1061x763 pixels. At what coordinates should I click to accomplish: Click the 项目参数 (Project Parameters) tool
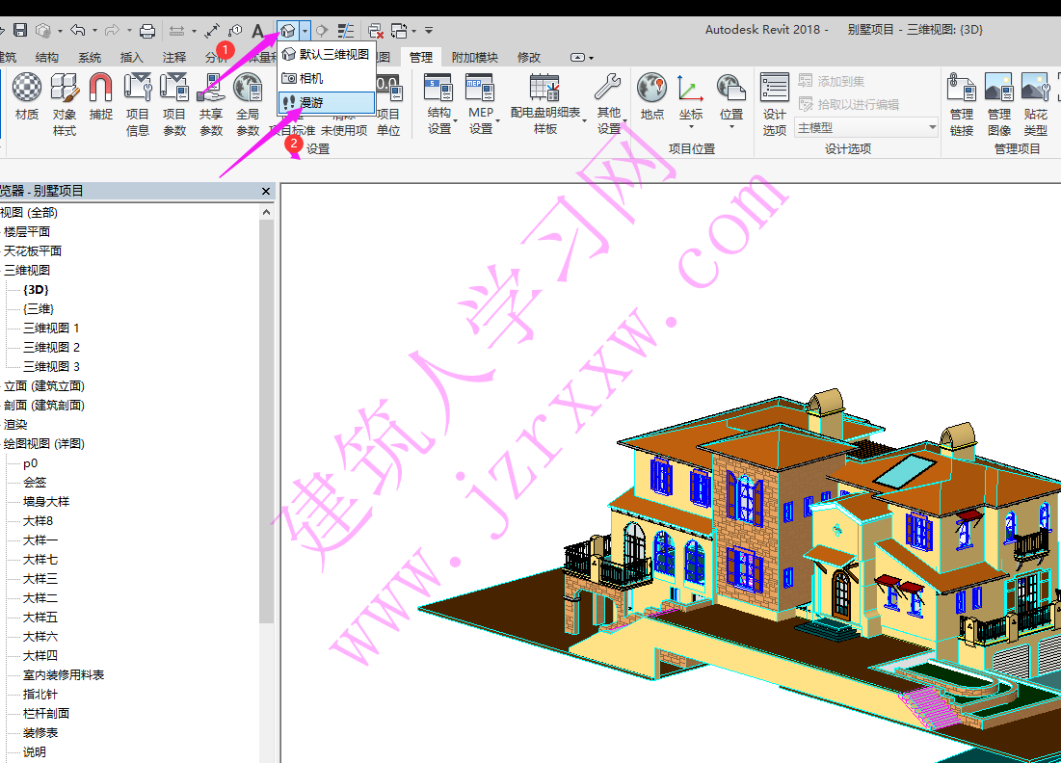pyautogui.click(x=173, y=105)
